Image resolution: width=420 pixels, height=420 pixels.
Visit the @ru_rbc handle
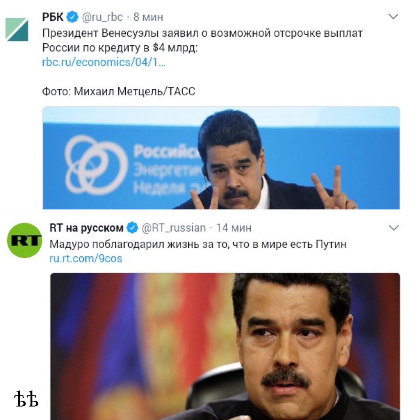(102, 17)
